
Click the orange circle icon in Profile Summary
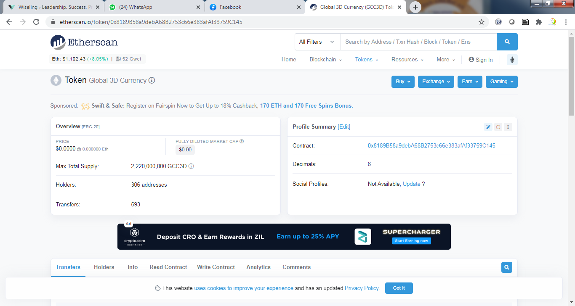tap(498, 127)
